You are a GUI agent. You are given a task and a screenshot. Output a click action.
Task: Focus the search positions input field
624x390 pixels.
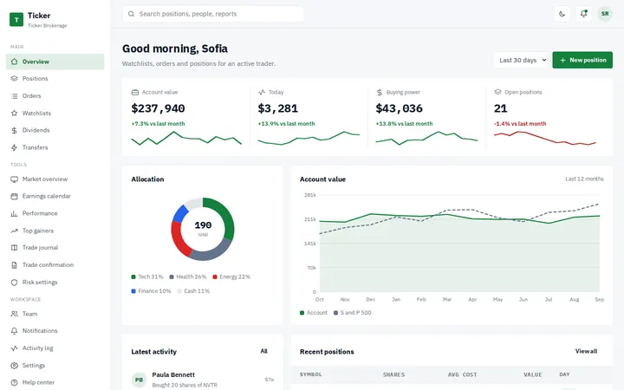[213, 14]
